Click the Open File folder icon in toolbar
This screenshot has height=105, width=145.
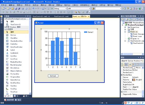(13, 9)
